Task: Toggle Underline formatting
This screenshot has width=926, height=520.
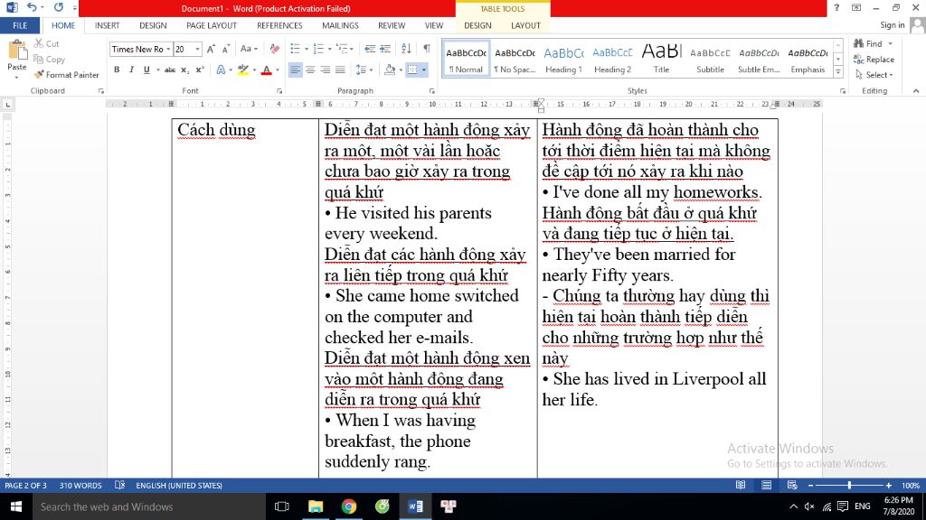Action: point(146,70)
